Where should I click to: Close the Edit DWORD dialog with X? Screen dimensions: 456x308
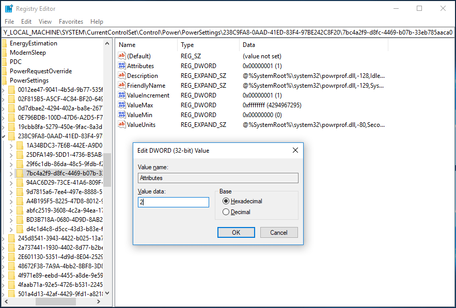click(x=295, y=150)
